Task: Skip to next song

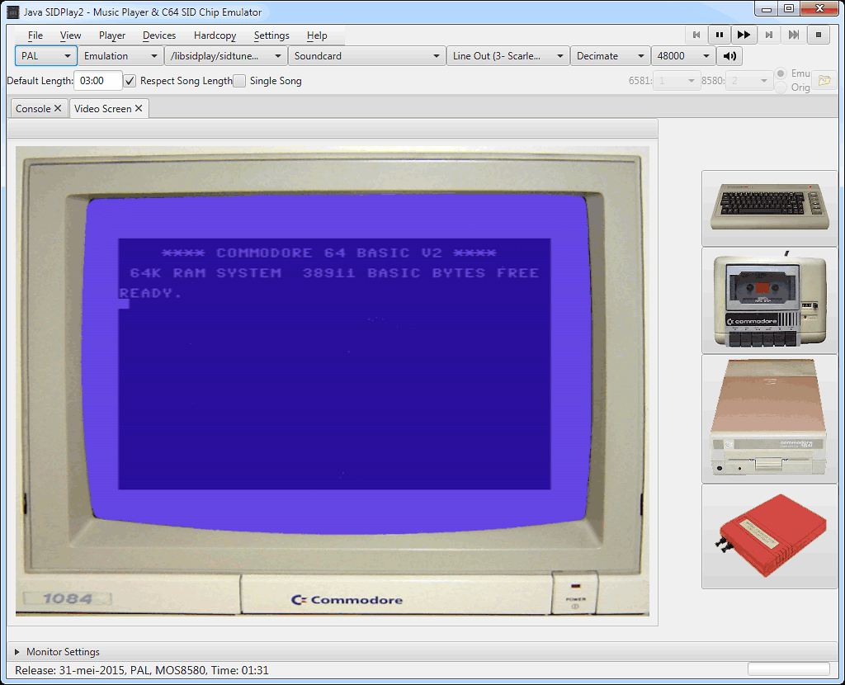Action: [x=769, y=35]
